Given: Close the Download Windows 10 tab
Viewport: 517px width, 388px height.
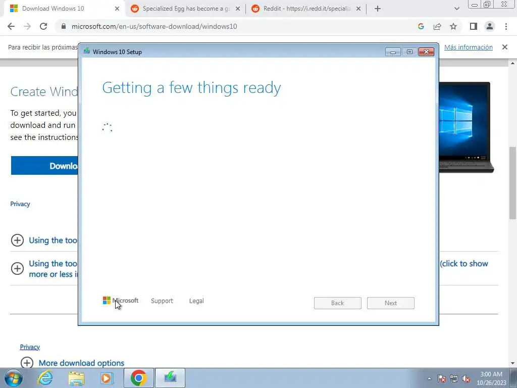Looking at the screenshot, I should (117, 9).
